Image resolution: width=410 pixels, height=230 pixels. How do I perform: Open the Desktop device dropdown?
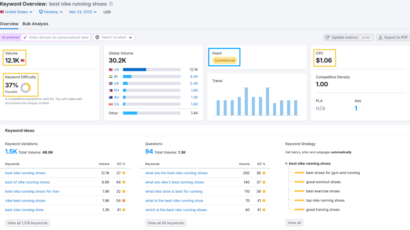51,12
